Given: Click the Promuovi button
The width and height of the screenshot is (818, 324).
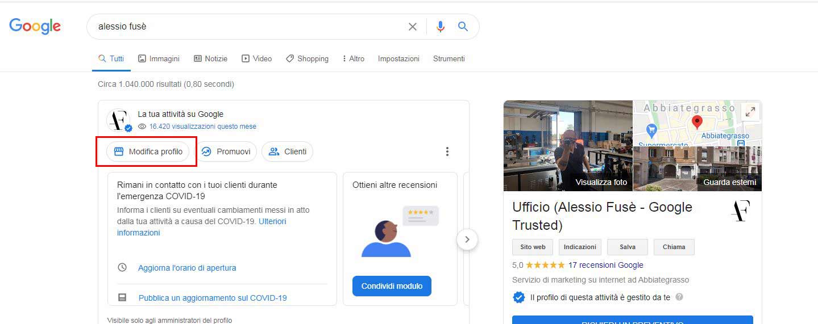Looking at the screenshot, I should (226, 152).
